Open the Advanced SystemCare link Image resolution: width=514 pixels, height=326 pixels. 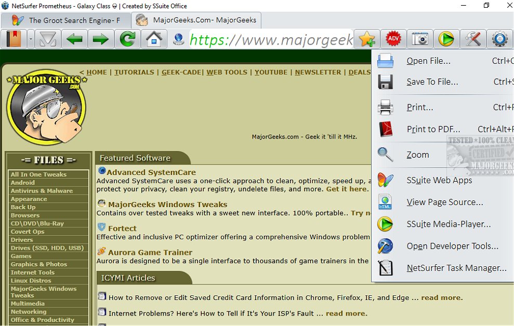click(151, 172)
